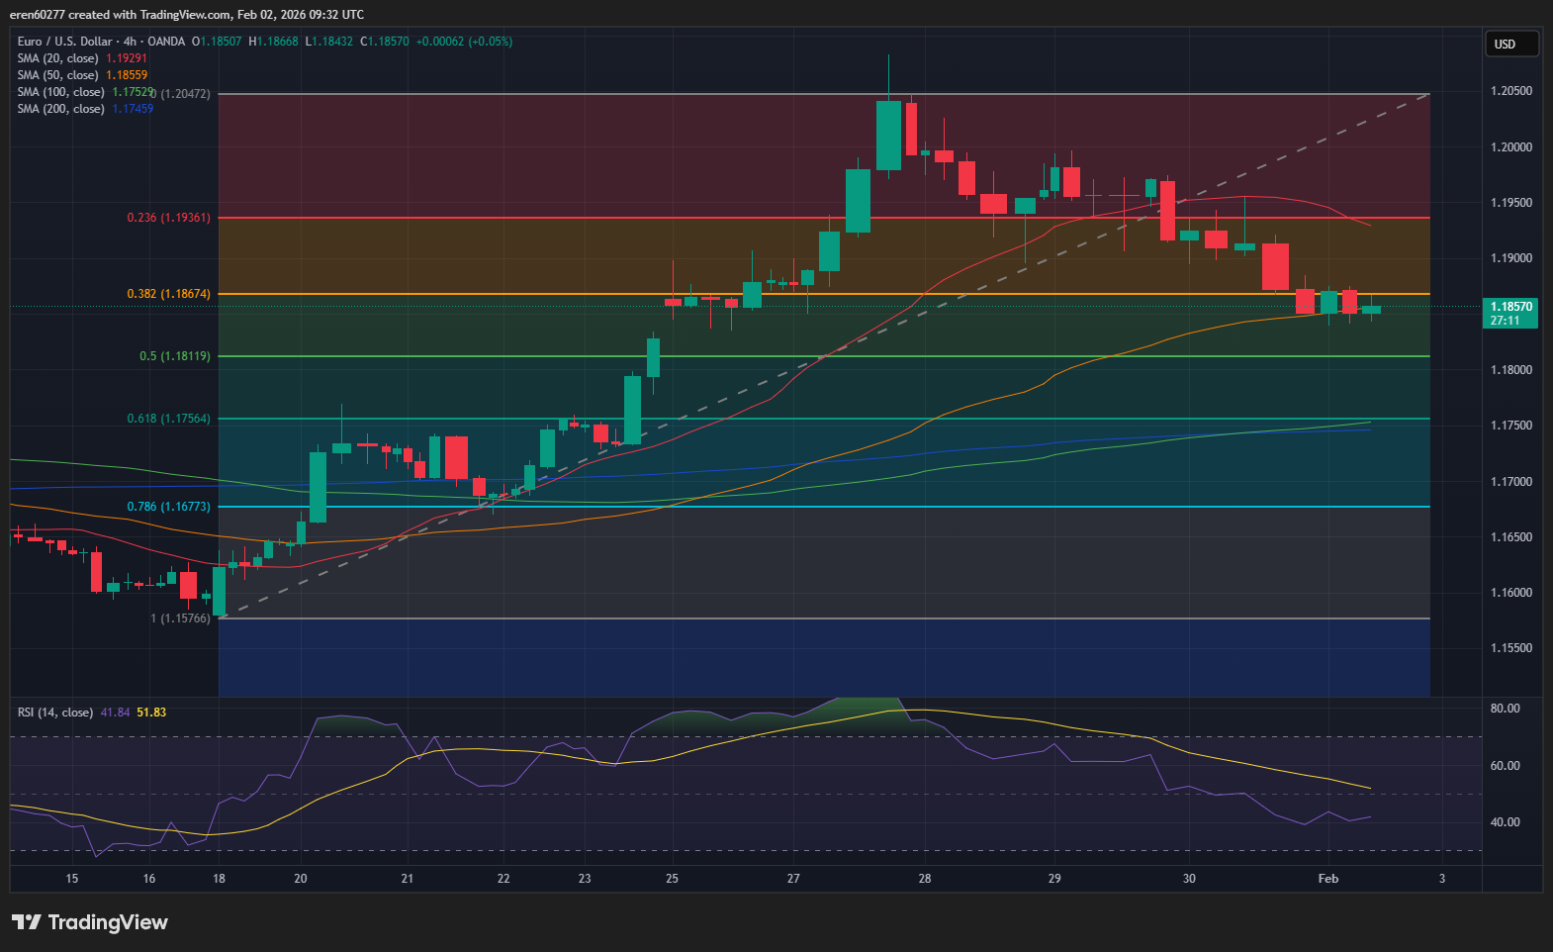Click the 28 date on time axis
This screenshot has height=952, width=1553.
[924, 879]
